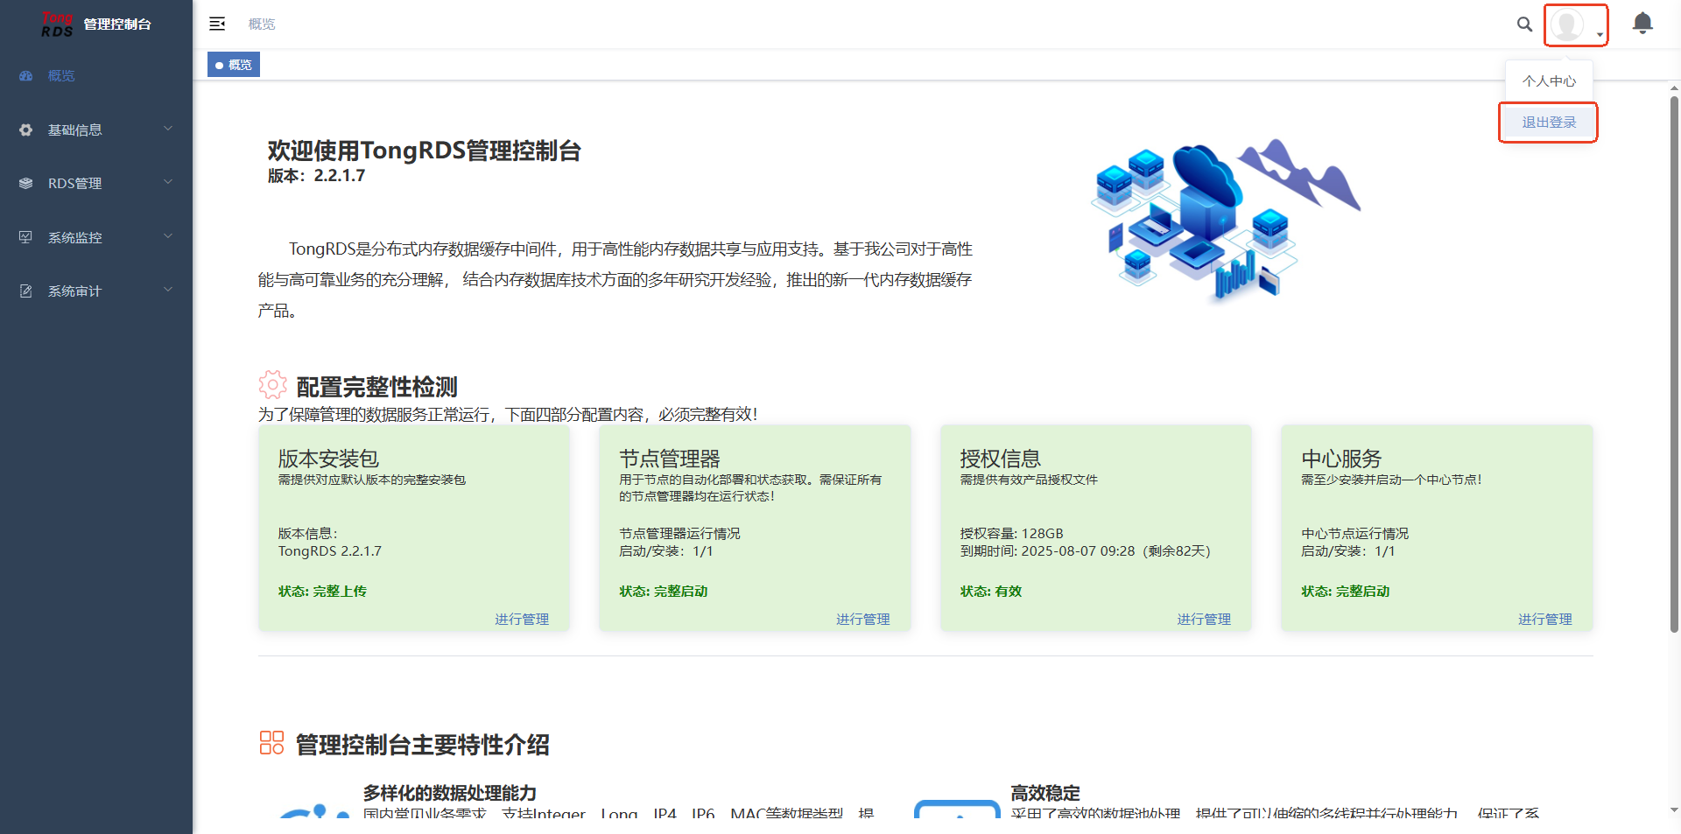Click the 节点管理器运行情况 label
This screenshot has height=834, width=1681.
679,534
